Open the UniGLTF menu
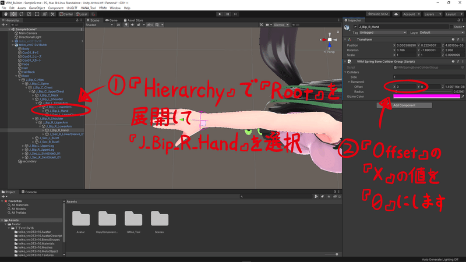 click(72, 8)
